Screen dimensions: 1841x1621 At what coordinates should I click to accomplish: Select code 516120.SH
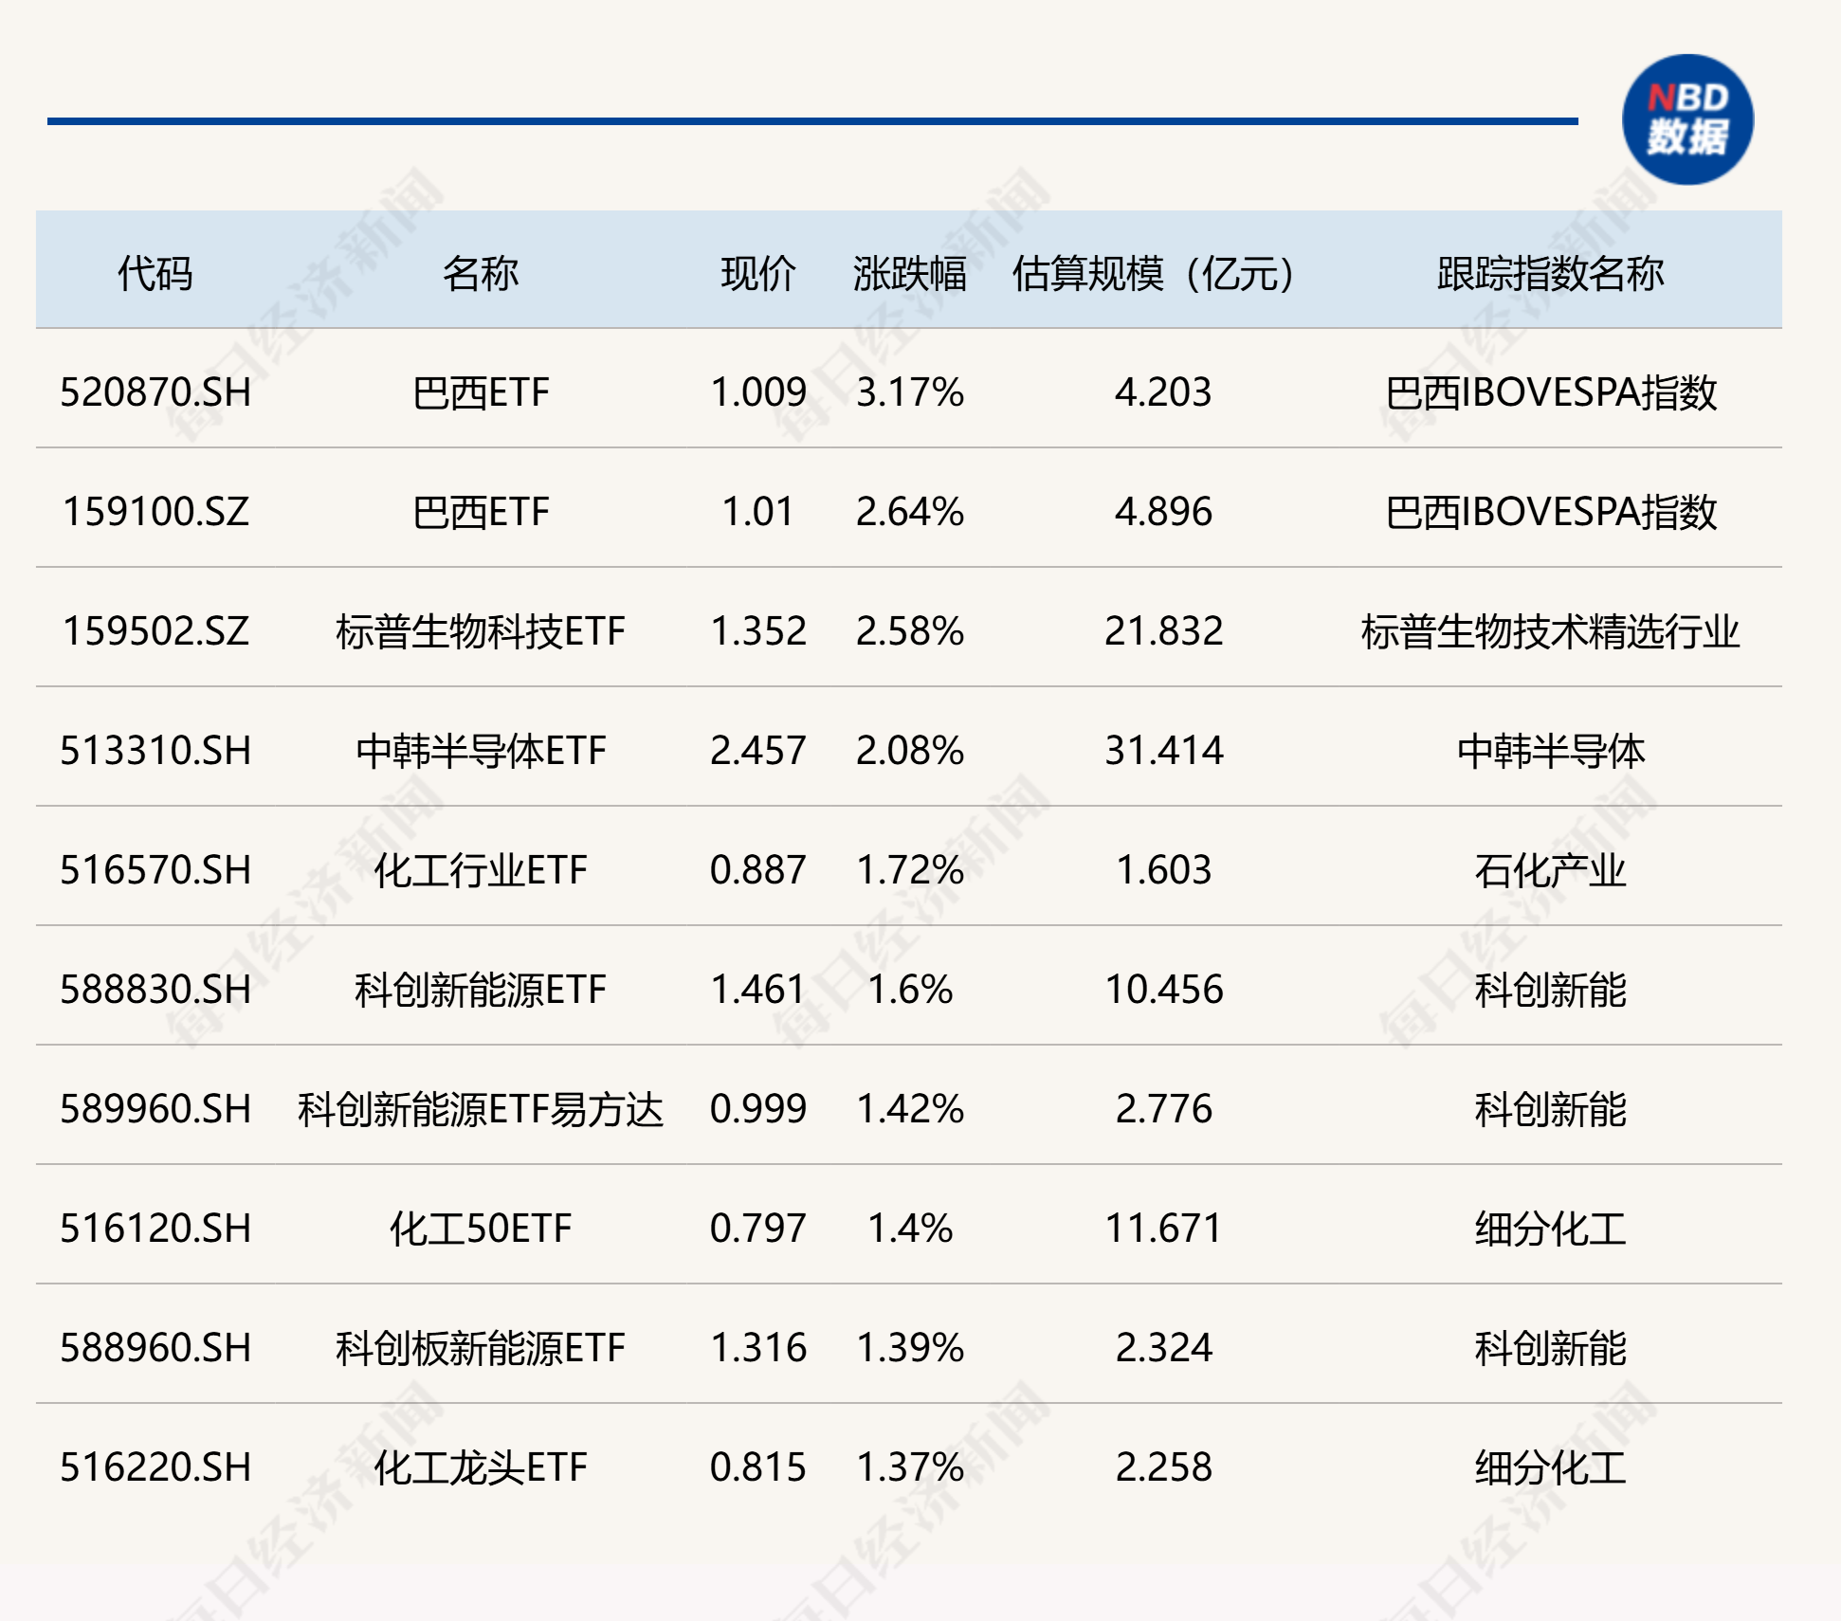pyautogui.click(x=155, y=1229)
